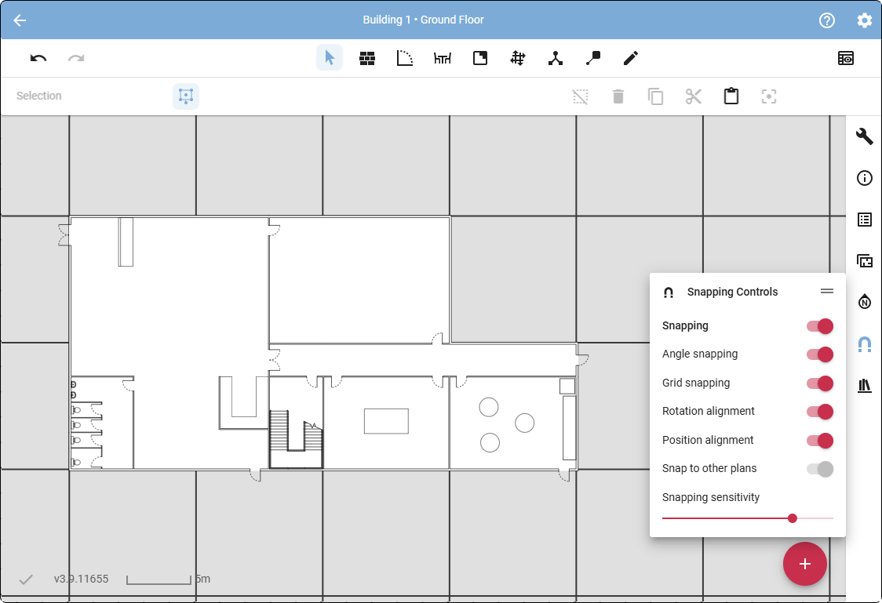Open the floor plans overlay icon
The height and width of the screenshot is (603, 882).
tap(865, 261)
